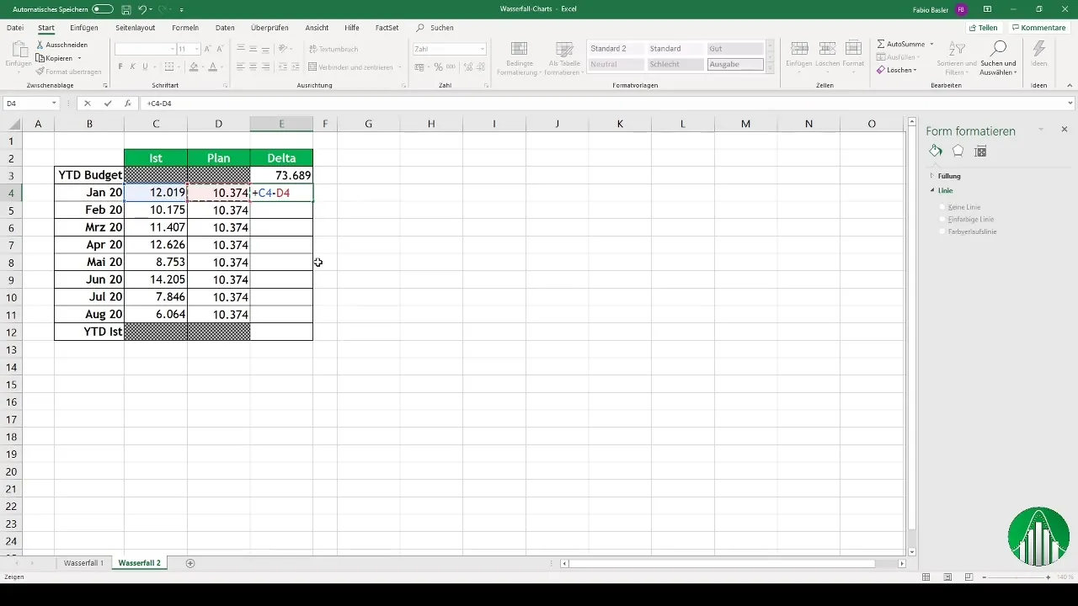This screenshot has width=1078, height=606.
Task: Apply the Gut cell style
Action: tap(735, 49)
